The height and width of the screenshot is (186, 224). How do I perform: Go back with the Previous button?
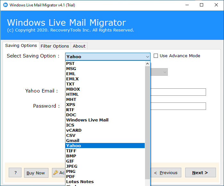[x=166, y=173]
